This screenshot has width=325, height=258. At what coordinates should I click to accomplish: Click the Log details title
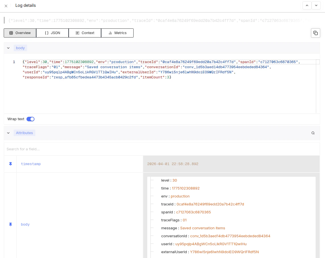pyautogui.click(x=26, y=6)
